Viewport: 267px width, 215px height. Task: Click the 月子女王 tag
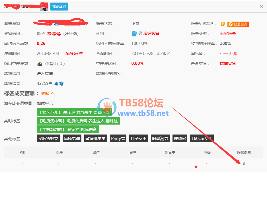click(138, 138)
